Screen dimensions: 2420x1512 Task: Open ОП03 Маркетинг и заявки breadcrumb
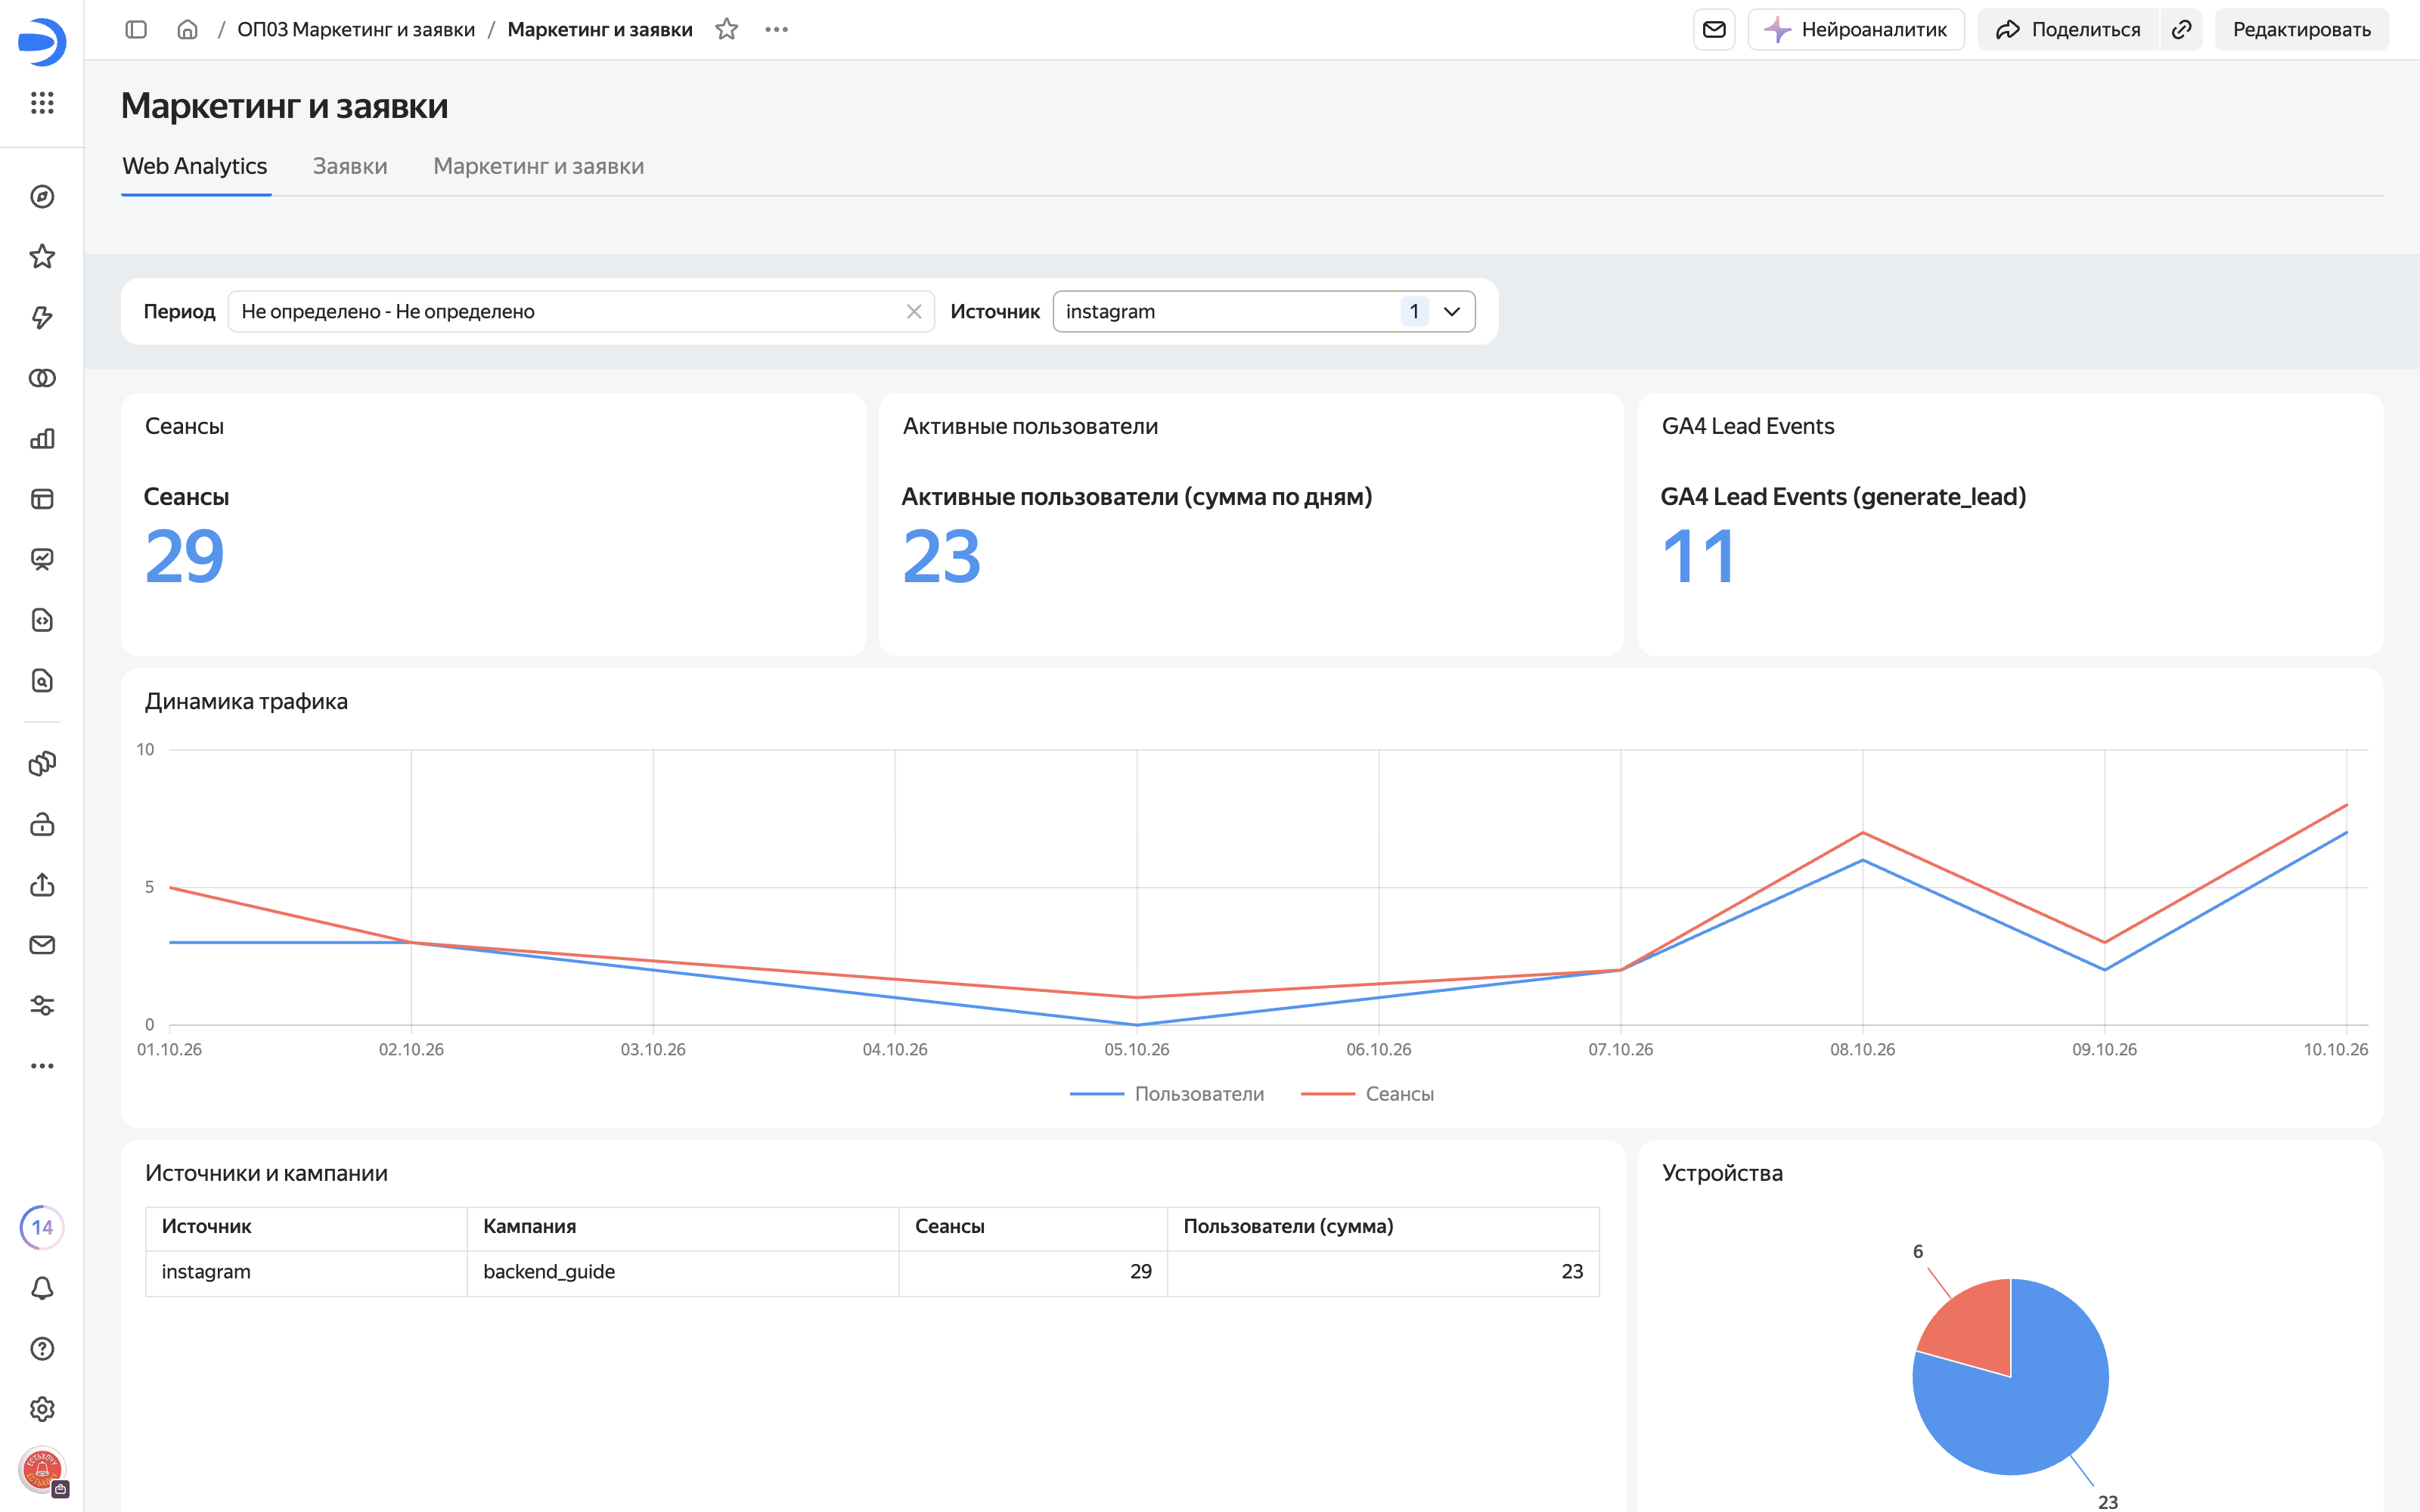(x=356, y=30)
